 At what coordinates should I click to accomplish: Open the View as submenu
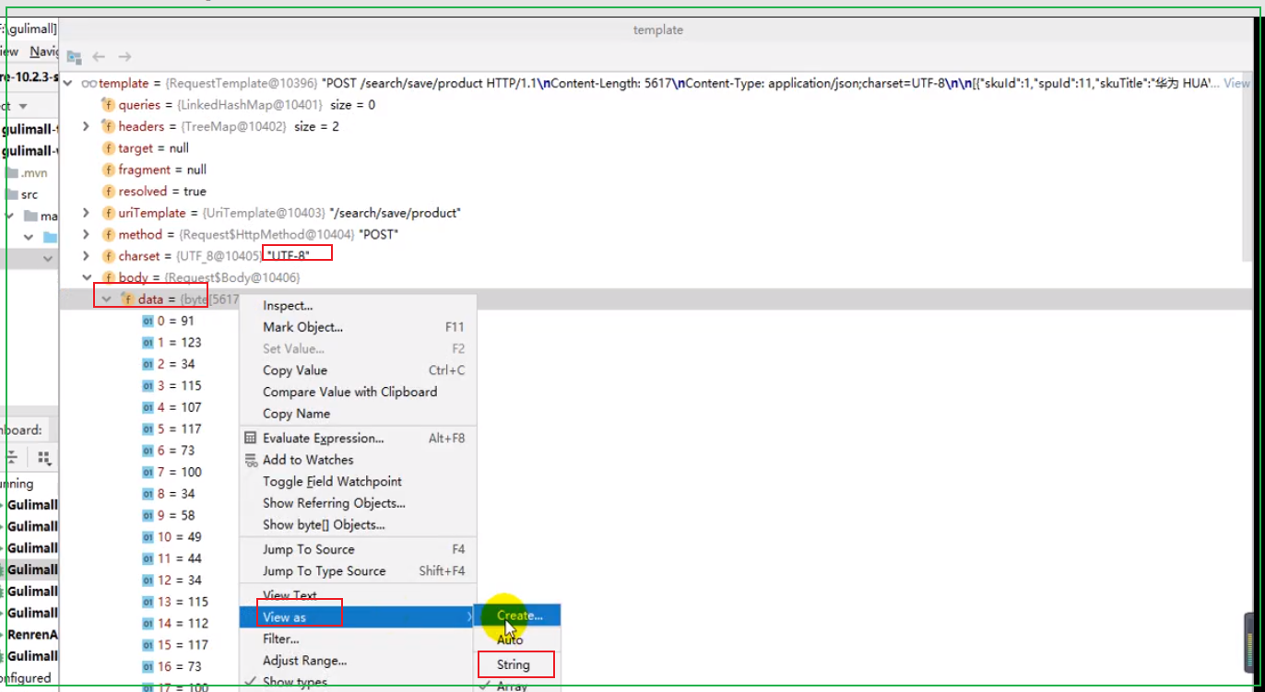[x=358, y=617]
